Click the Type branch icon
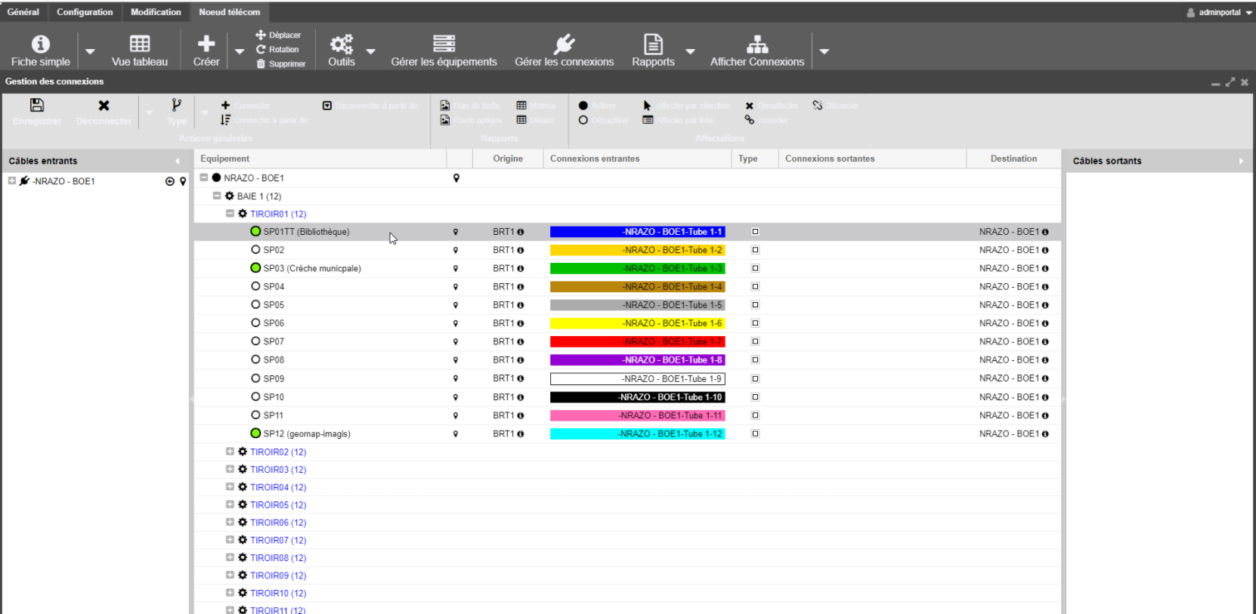Image resolution: width=1256 pixels, height=614 pixels. point(176,106)
